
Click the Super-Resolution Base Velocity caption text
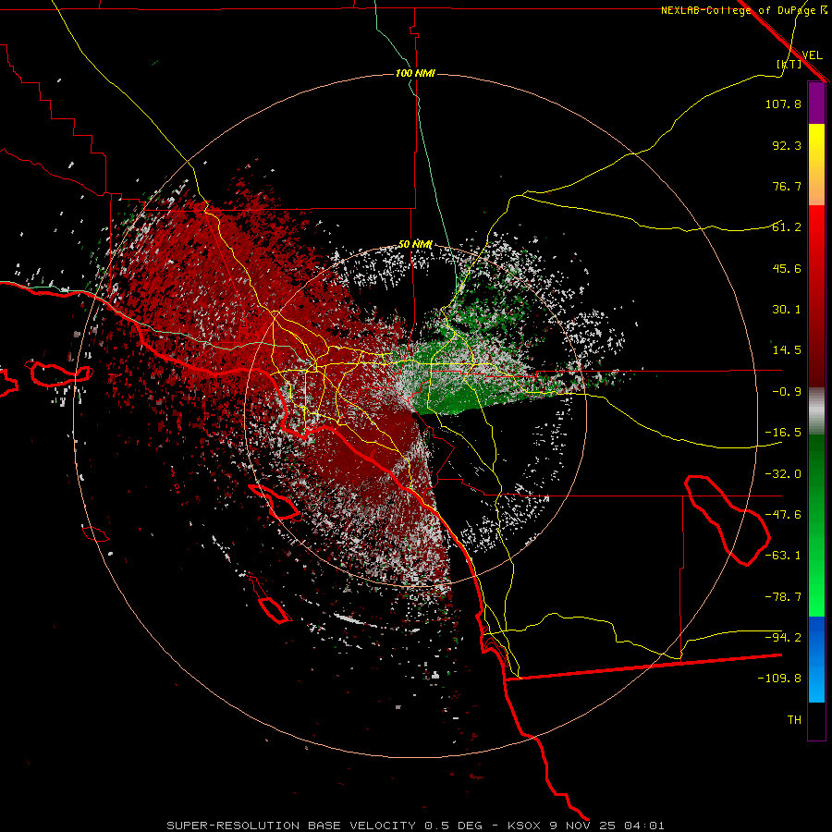point(415,826)
